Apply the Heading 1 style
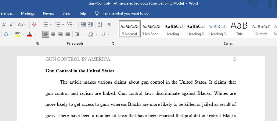 click(x=174, y=29)
